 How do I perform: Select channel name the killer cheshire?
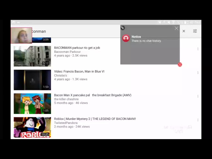pyautogui.click(x=66, y=99)
